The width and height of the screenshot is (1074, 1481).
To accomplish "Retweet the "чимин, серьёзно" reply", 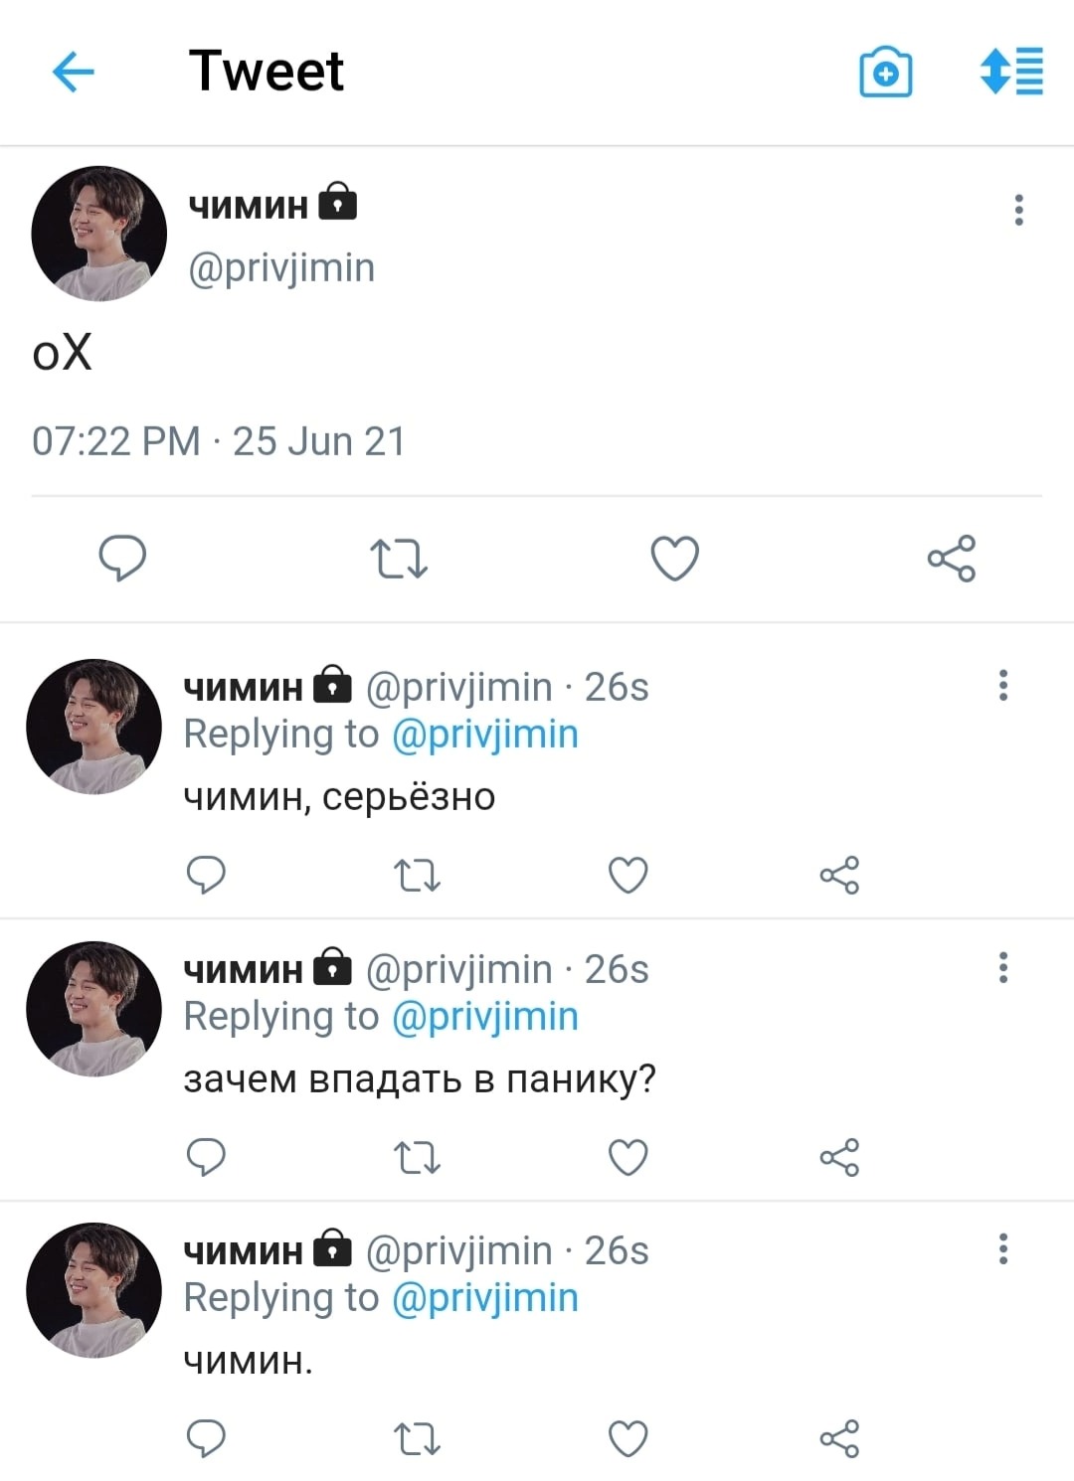I will 417,876.
